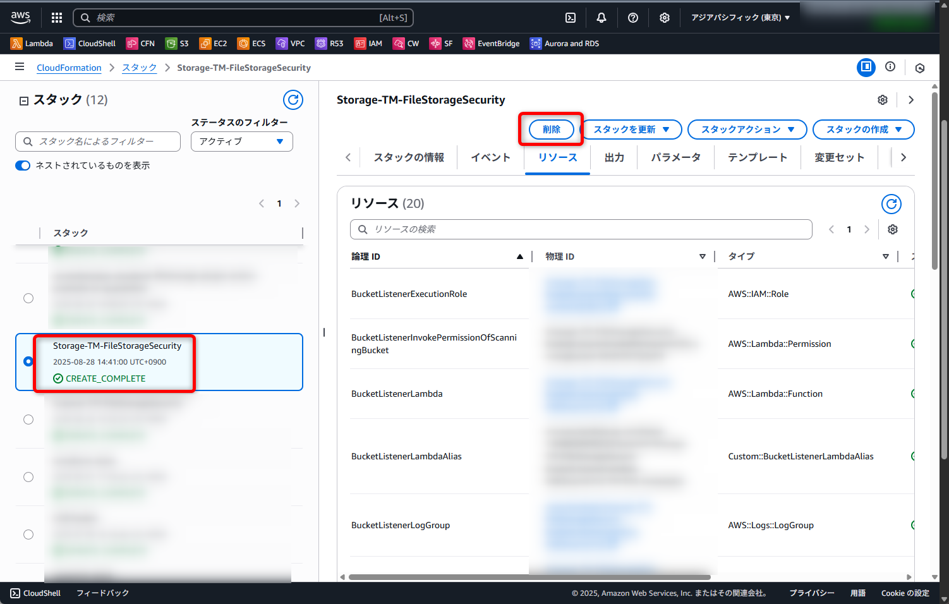The image size is (949, 604).
Task: Open the EventBridge shortcut
Action: coord(491,44)
